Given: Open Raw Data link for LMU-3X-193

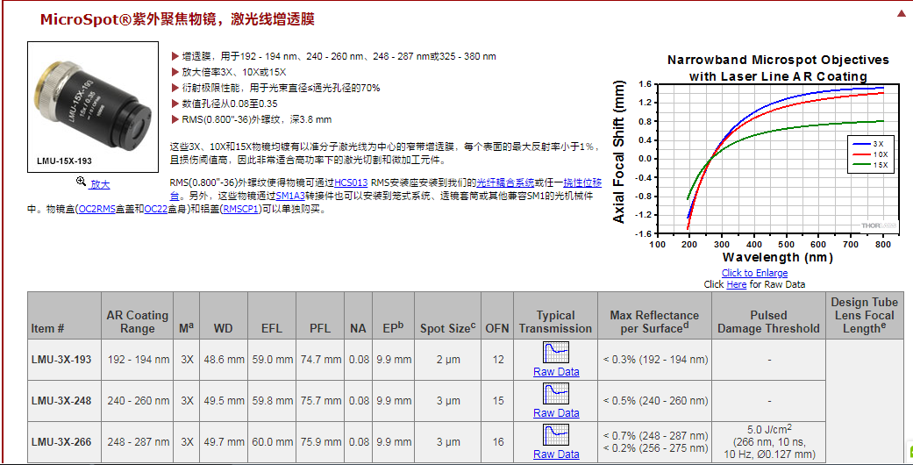Looking at the screenshot, I should coord(556,372).
